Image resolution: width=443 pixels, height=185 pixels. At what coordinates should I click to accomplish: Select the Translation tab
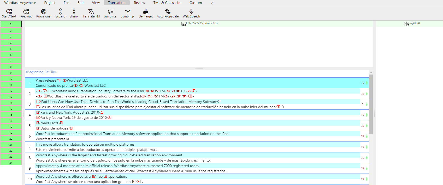(x=117, y=3)
